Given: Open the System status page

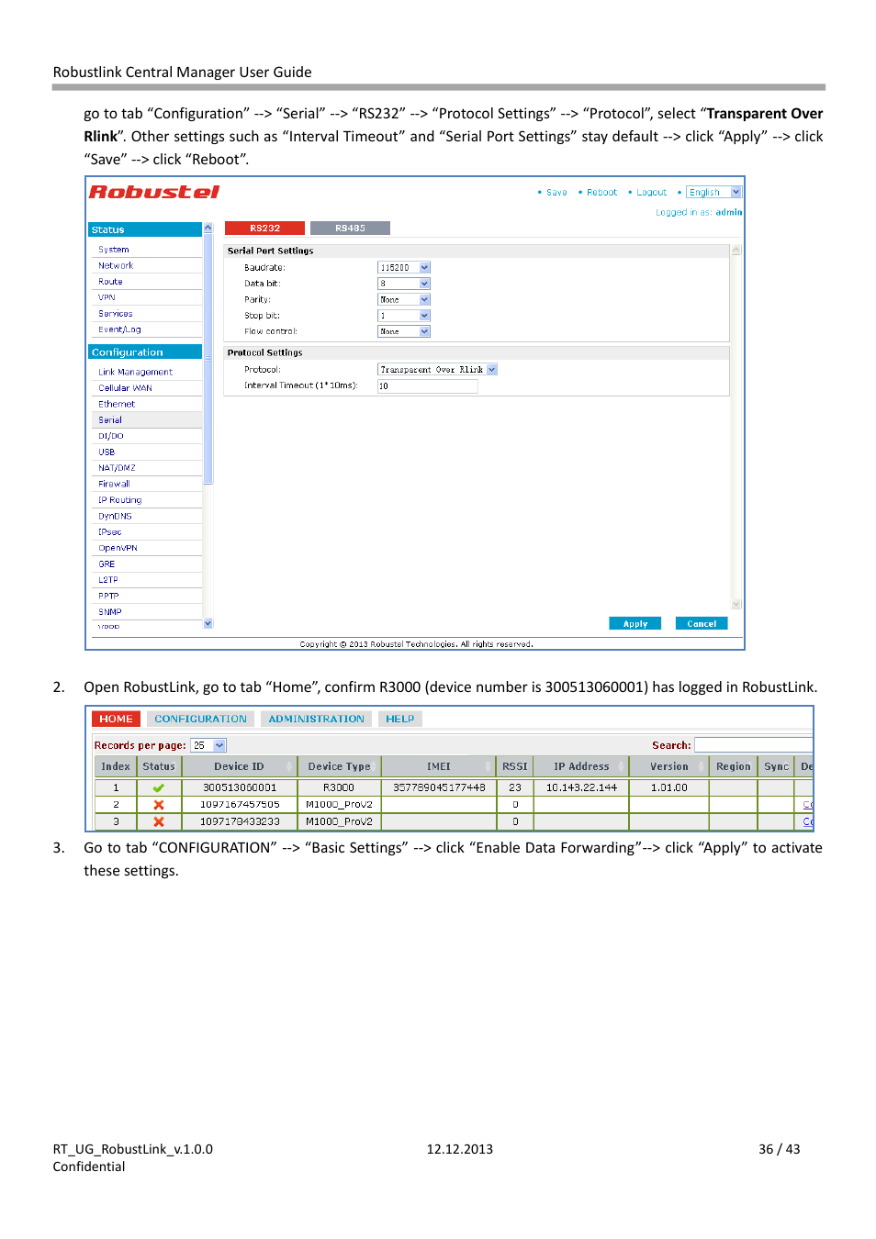Looking at the screenshot, I should (114, 250).
